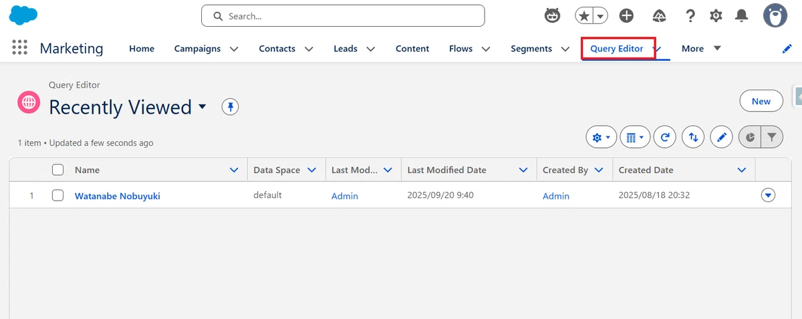Open List View Controls gear menu

click(601, 137)
